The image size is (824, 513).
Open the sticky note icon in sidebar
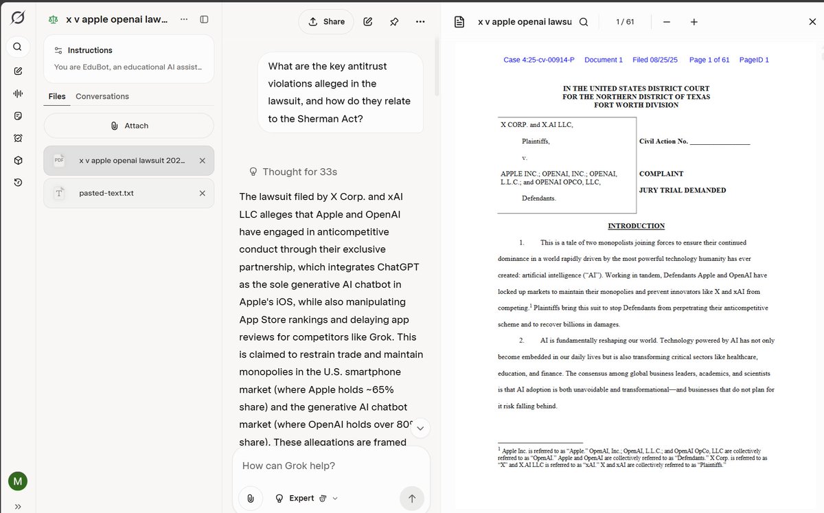(18, 115)
